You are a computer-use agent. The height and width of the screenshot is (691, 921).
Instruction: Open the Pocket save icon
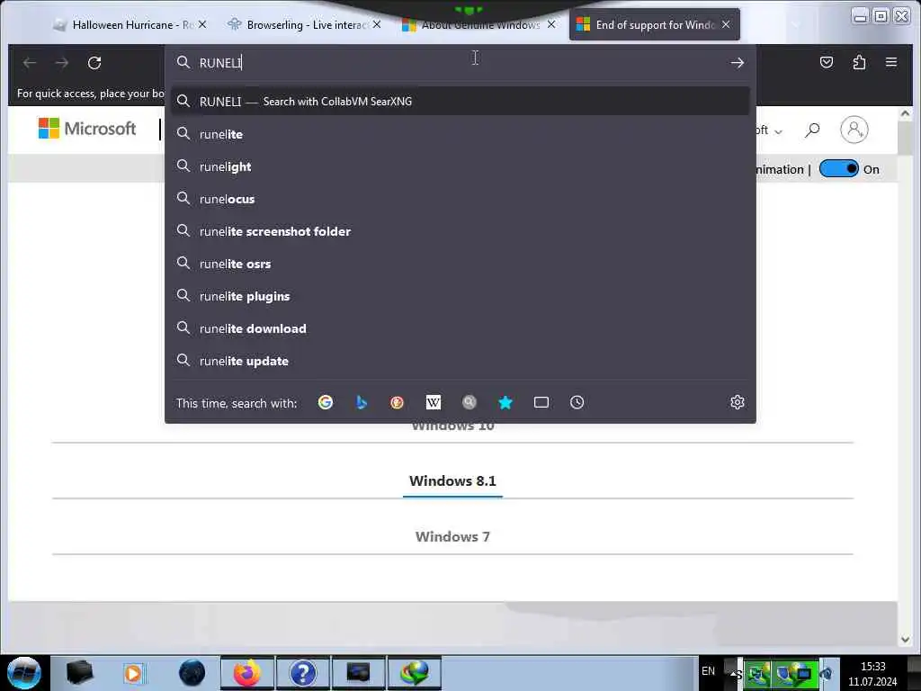[827, 62]
